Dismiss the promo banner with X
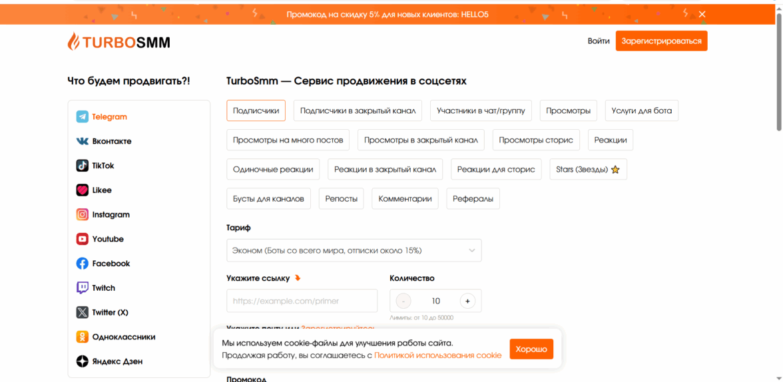Viewport: 783px width, 382px height. [702, 14]
